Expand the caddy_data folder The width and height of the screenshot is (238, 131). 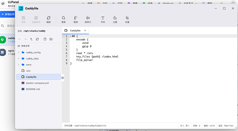[19, 58]
